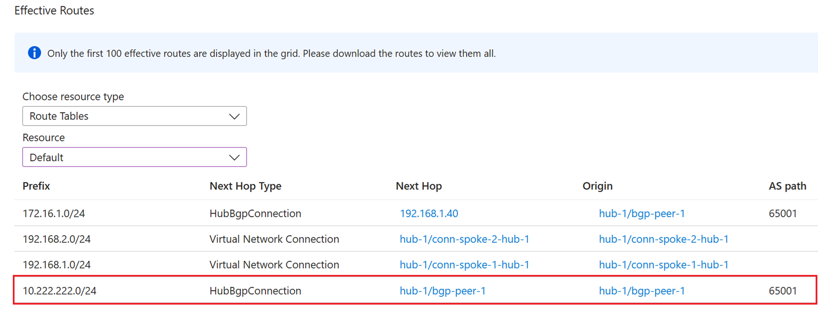The image size is (818, 314).
Task: Open the Choose resource type dropdown
Action: (134, 116)
